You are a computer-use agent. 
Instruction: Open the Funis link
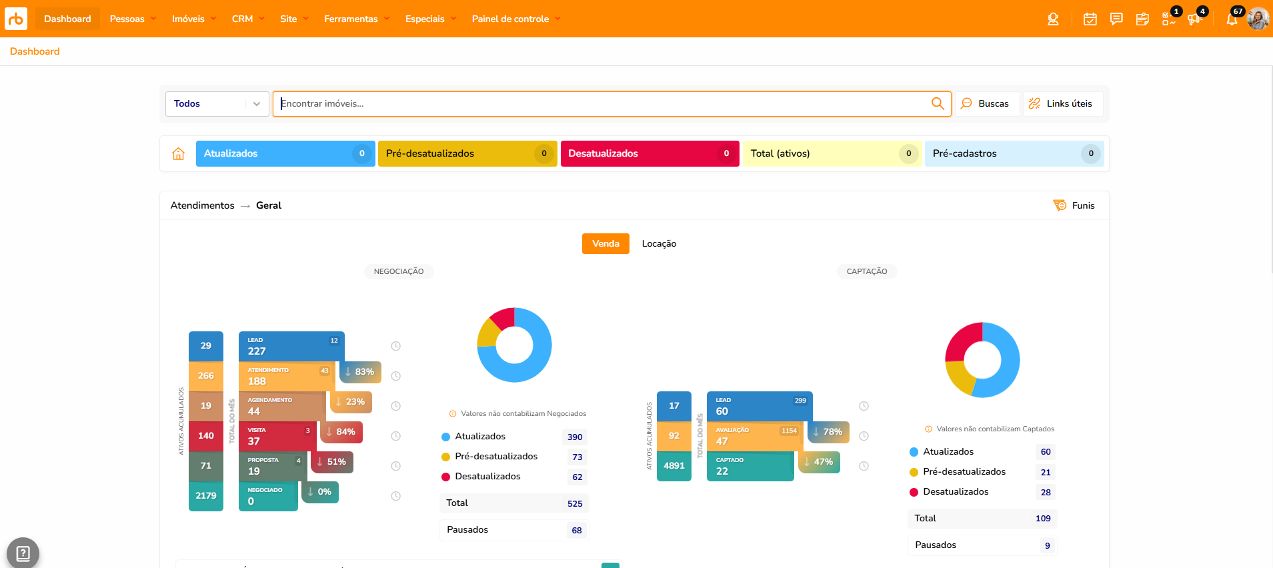click(1074, 205)
